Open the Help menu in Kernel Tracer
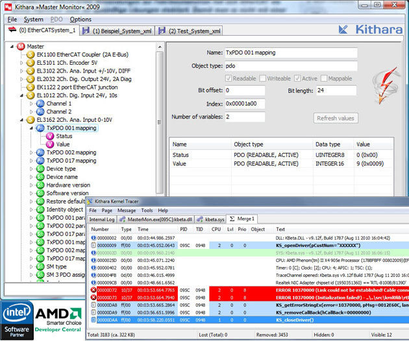The height and width of the screenshot is (341, 409). [163, 211]
